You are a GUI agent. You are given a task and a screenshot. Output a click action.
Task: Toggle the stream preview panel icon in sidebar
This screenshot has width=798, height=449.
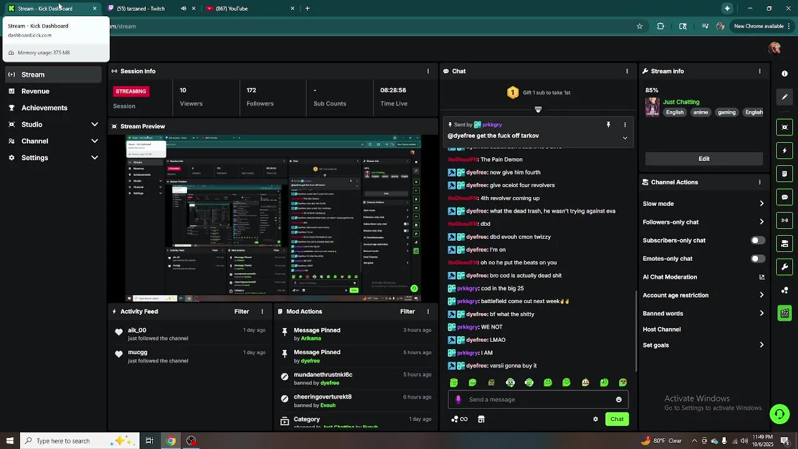(784, 127)
